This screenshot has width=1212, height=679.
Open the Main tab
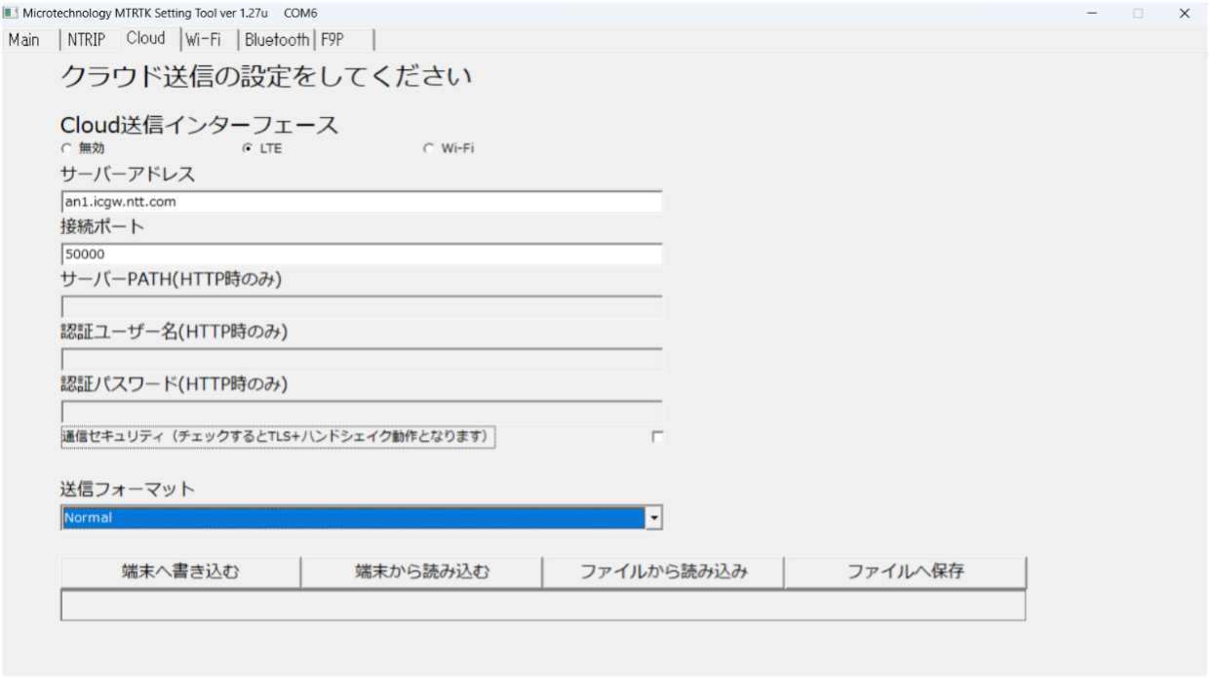(x=24, y=40)
